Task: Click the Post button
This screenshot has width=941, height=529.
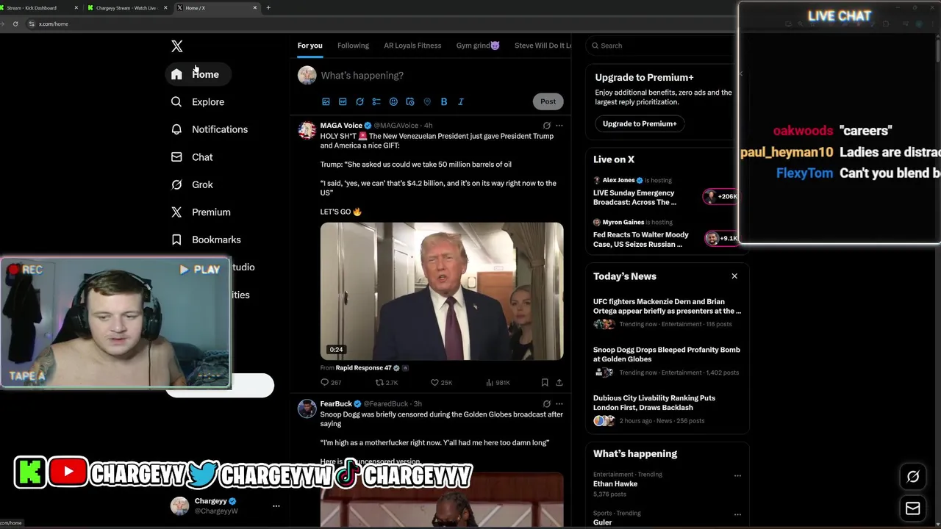Action: click(x=548, y=101)
